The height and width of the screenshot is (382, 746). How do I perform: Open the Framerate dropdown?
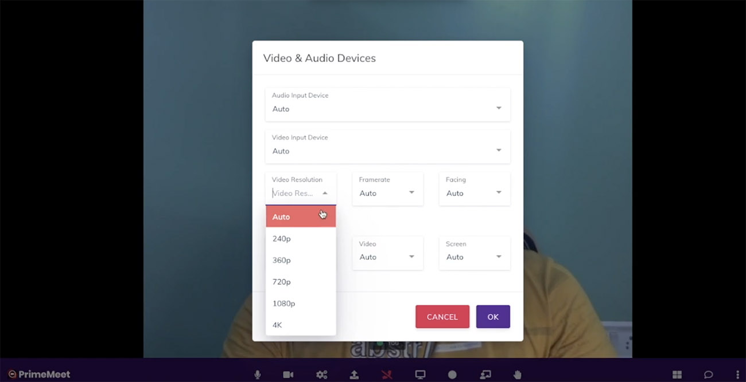point(387,188)
